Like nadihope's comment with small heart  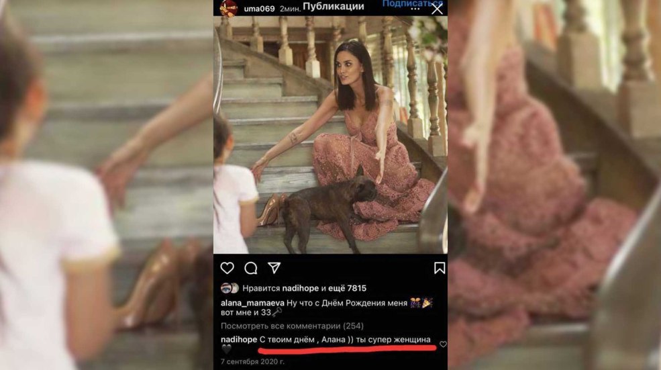point(443,344)
